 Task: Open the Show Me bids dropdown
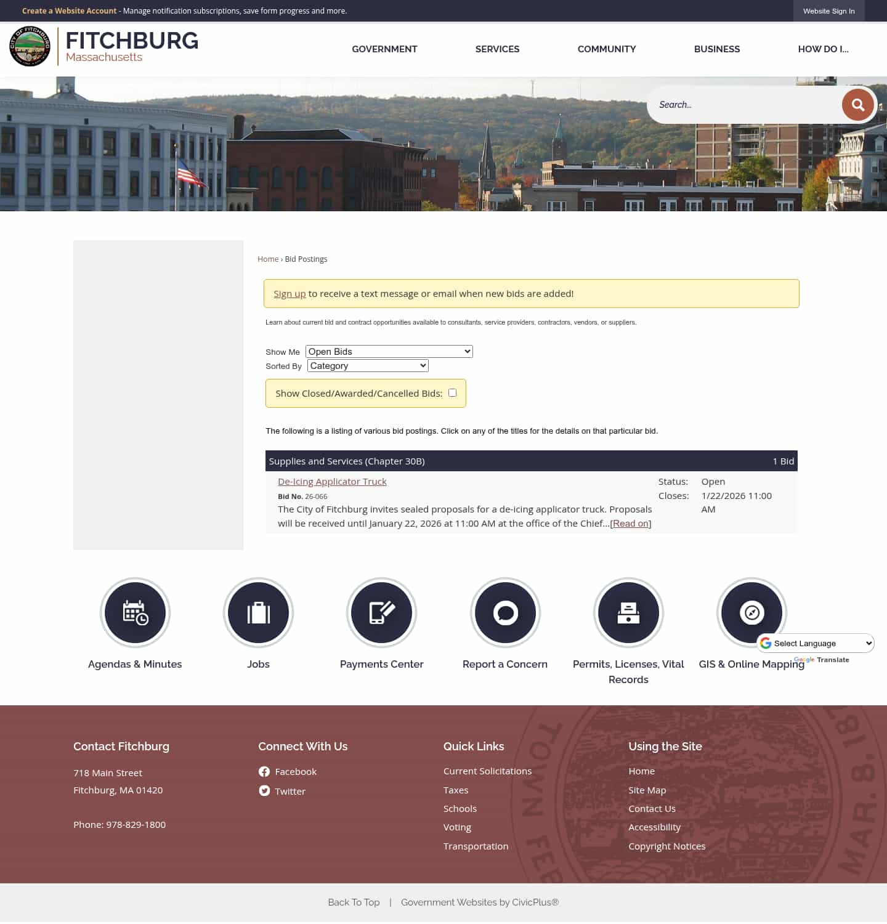tap(389, 351)
